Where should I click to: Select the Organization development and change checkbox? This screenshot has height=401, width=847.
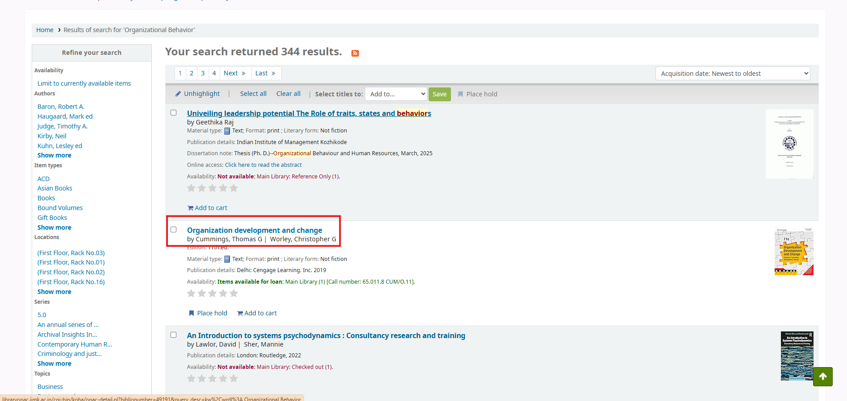(174, 230)
